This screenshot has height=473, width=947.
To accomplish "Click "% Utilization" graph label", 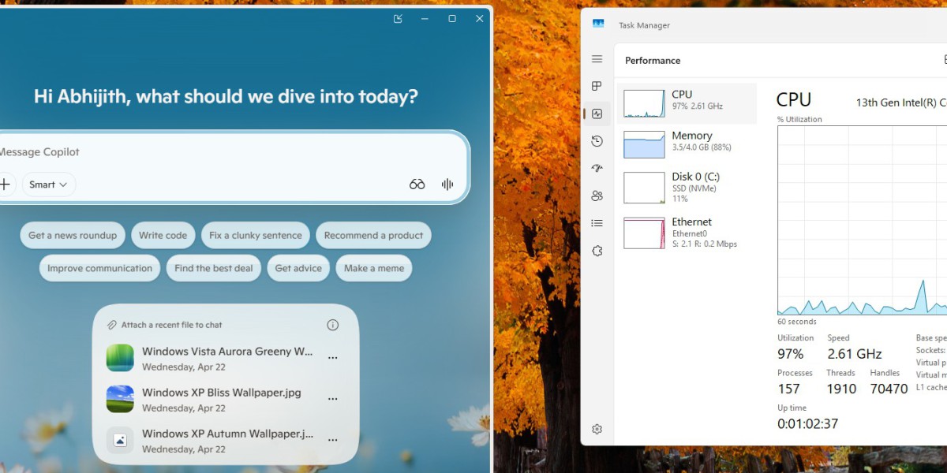I will pos(799,120).
